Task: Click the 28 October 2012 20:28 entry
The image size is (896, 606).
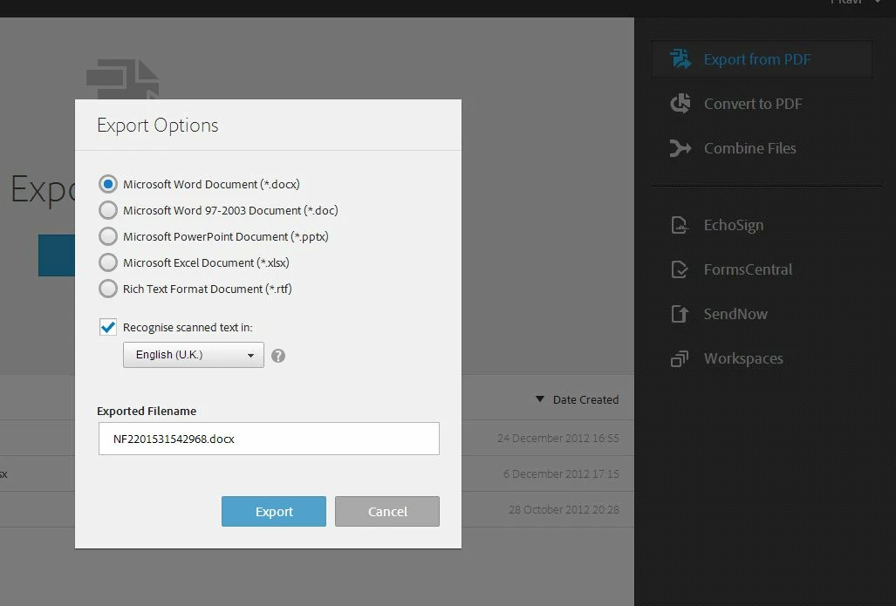Action: (564, 509)
